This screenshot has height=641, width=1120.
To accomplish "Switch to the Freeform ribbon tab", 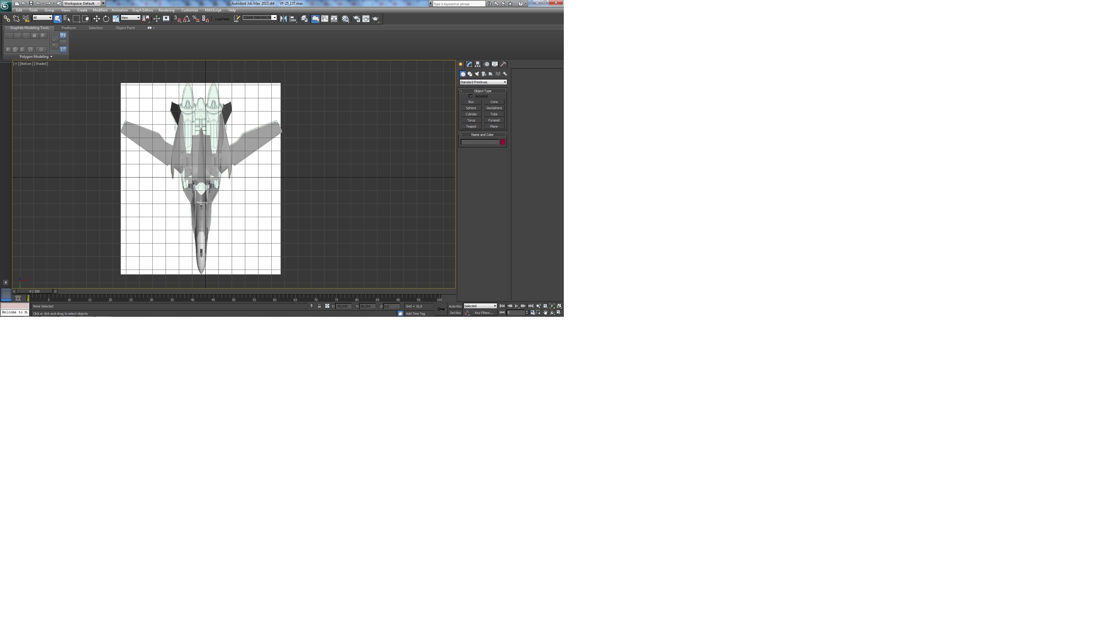I will click(x=69, y=28).
